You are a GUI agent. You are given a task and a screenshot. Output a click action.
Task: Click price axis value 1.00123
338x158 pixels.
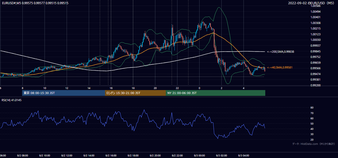pyautogui.click(x=316, y=34)
